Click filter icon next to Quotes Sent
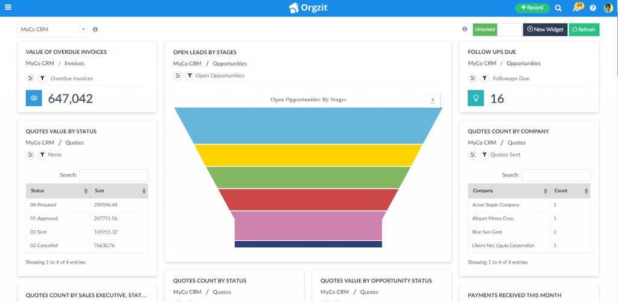Viewport: 618px width, 302px height. tap(485, 155)
